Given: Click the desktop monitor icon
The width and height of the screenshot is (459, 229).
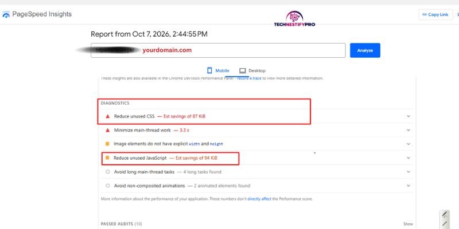Looking at the screenshot, I should tap(242, 70).
